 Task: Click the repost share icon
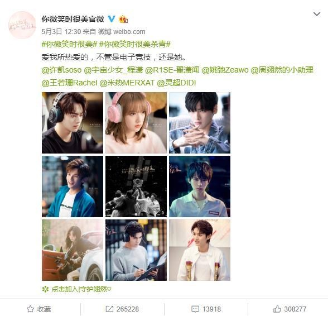109,309
